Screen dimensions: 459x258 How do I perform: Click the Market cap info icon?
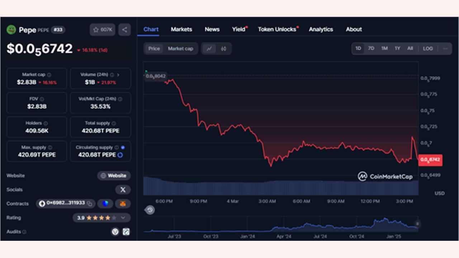click(x=49, y=75)
